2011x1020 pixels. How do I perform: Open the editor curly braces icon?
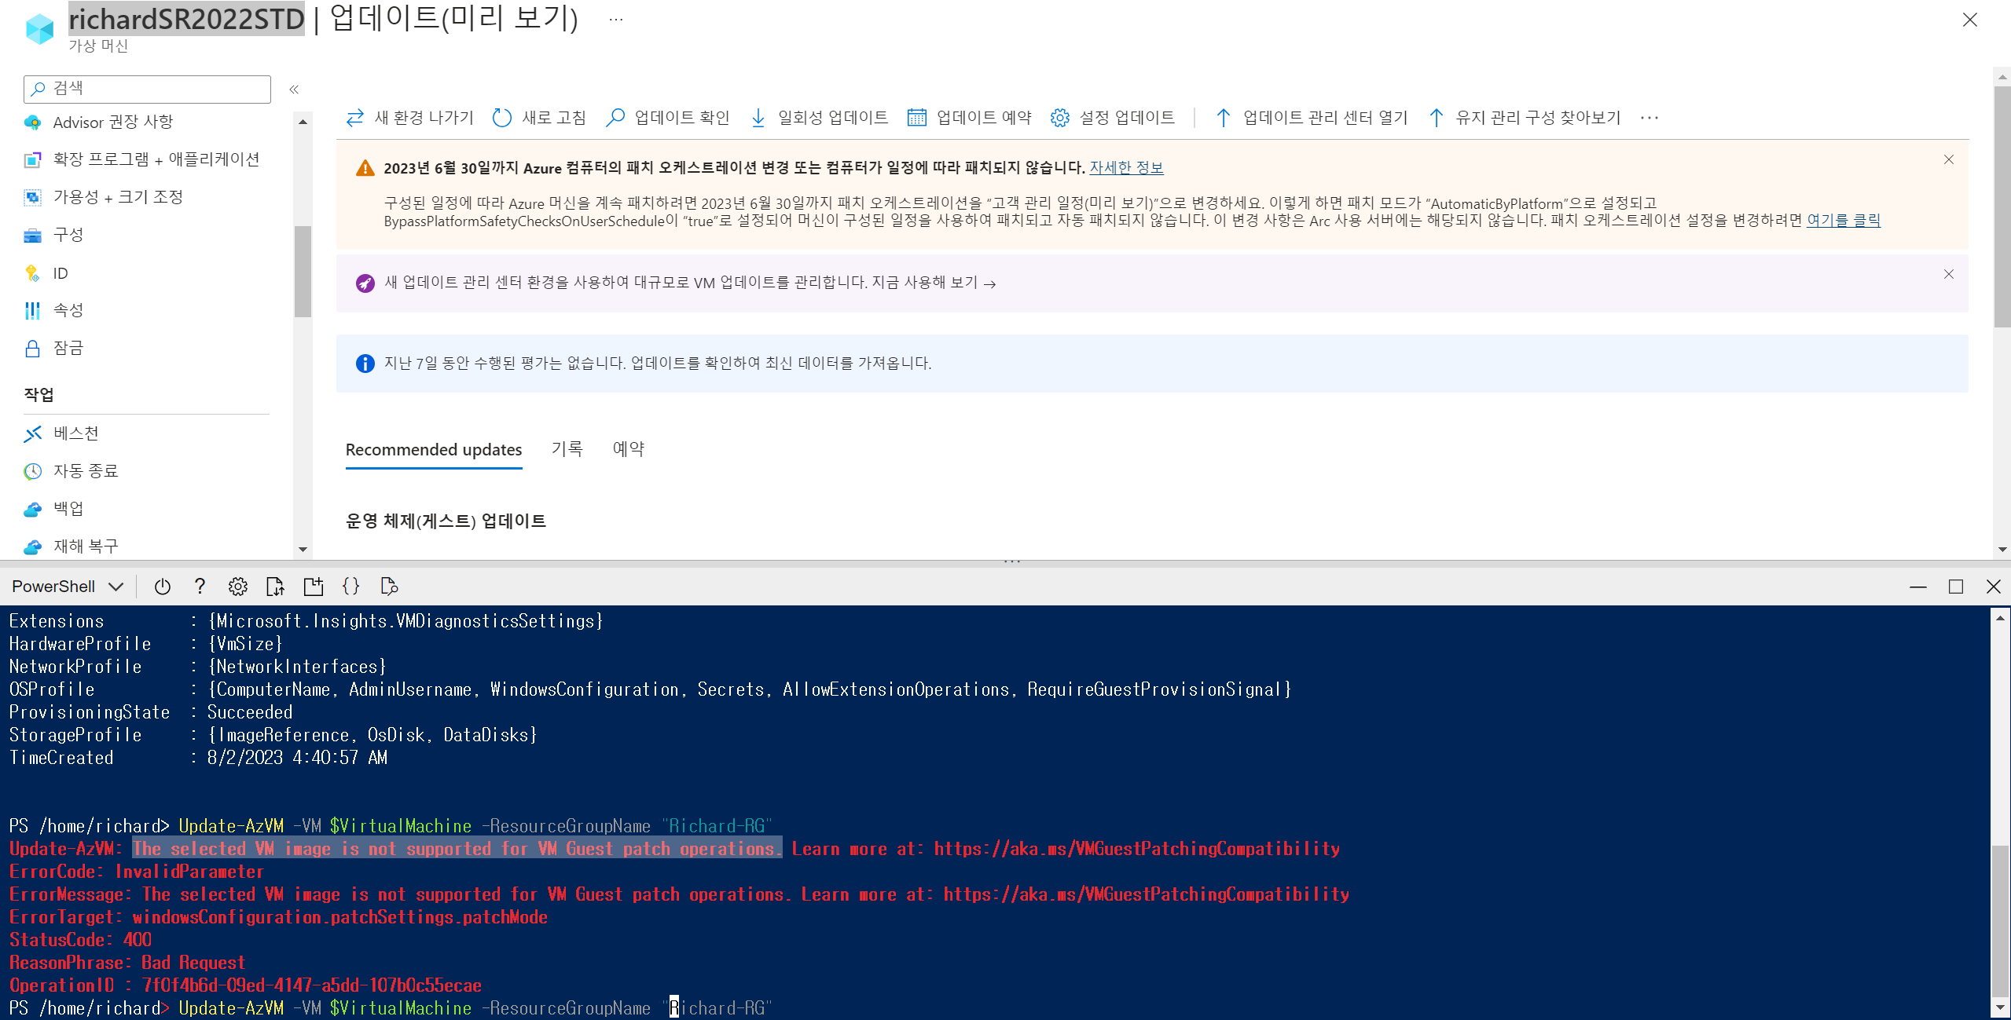click(x=351, y=587)
